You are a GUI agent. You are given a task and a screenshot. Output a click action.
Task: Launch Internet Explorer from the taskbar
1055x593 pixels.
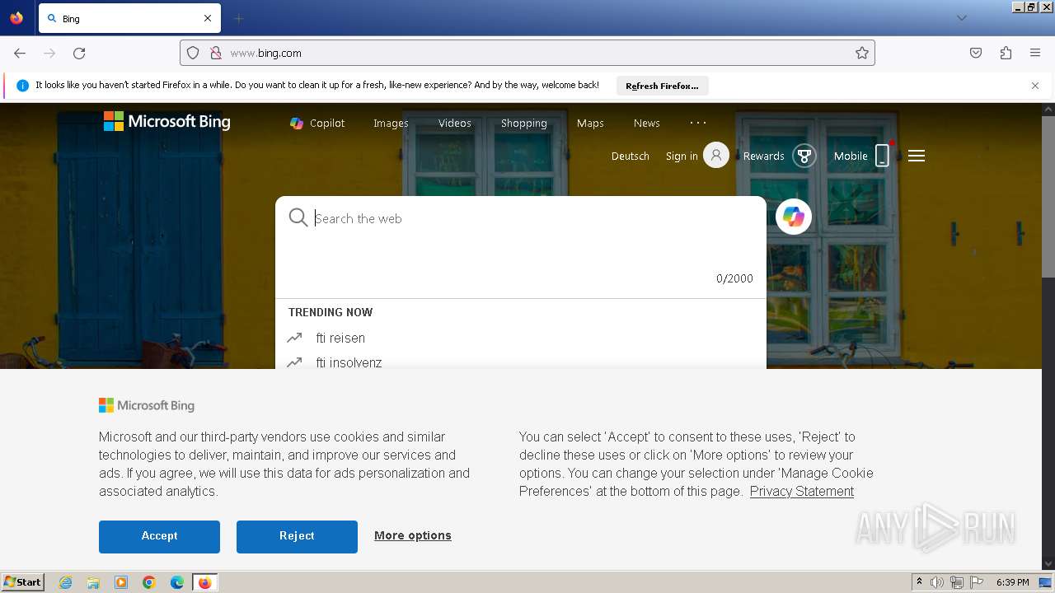point(65,582)
